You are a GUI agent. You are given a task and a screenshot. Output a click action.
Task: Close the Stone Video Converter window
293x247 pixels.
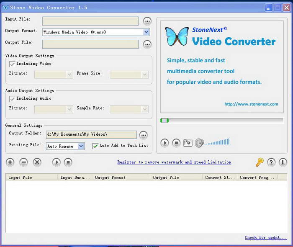tap(286, 8)
